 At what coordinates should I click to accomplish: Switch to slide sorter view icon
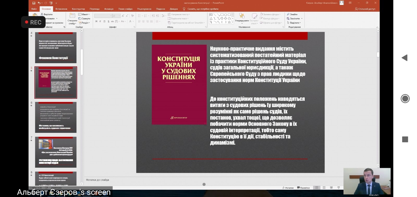[324, 188]
